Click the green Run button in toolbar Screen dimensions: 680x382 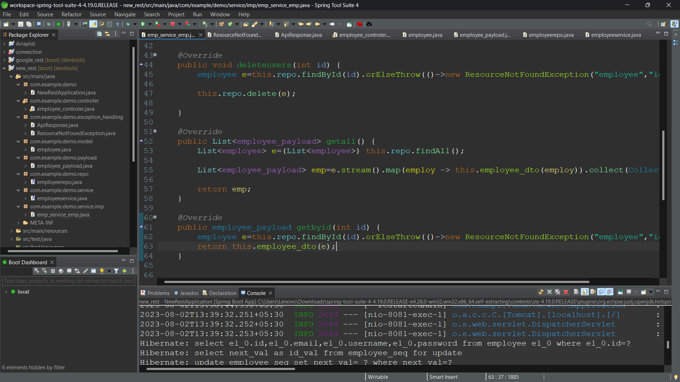[x=143, y=24]
